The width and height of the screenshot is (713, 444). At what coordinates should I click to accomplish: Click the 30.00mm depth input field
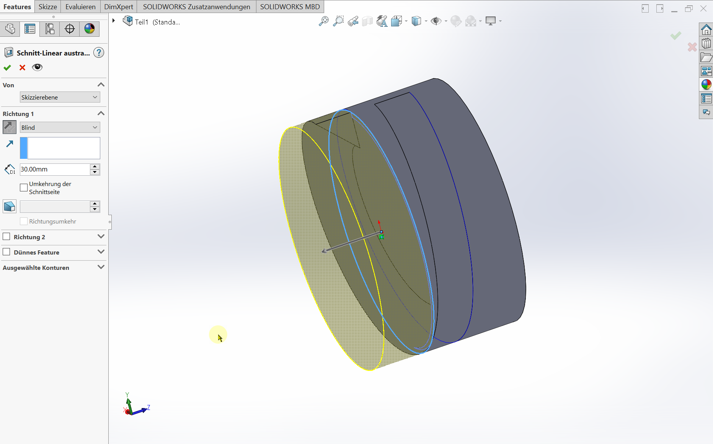pos(55,169)
